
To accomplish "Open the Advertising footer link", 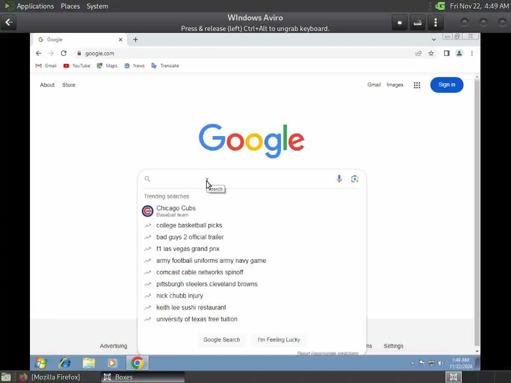I will click(113, 346).
